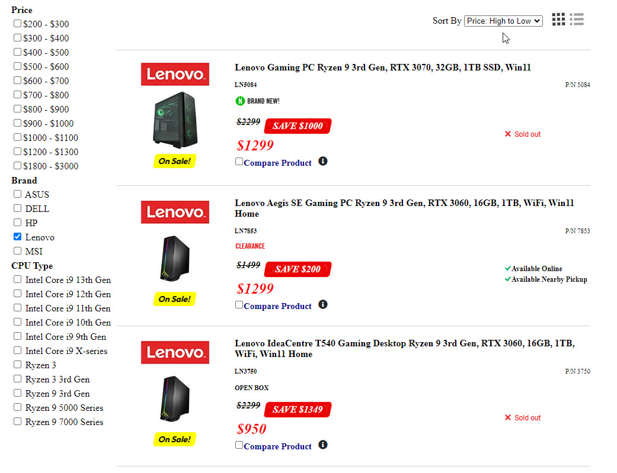Click info icon for Lenovo Aegis SE

323,304
